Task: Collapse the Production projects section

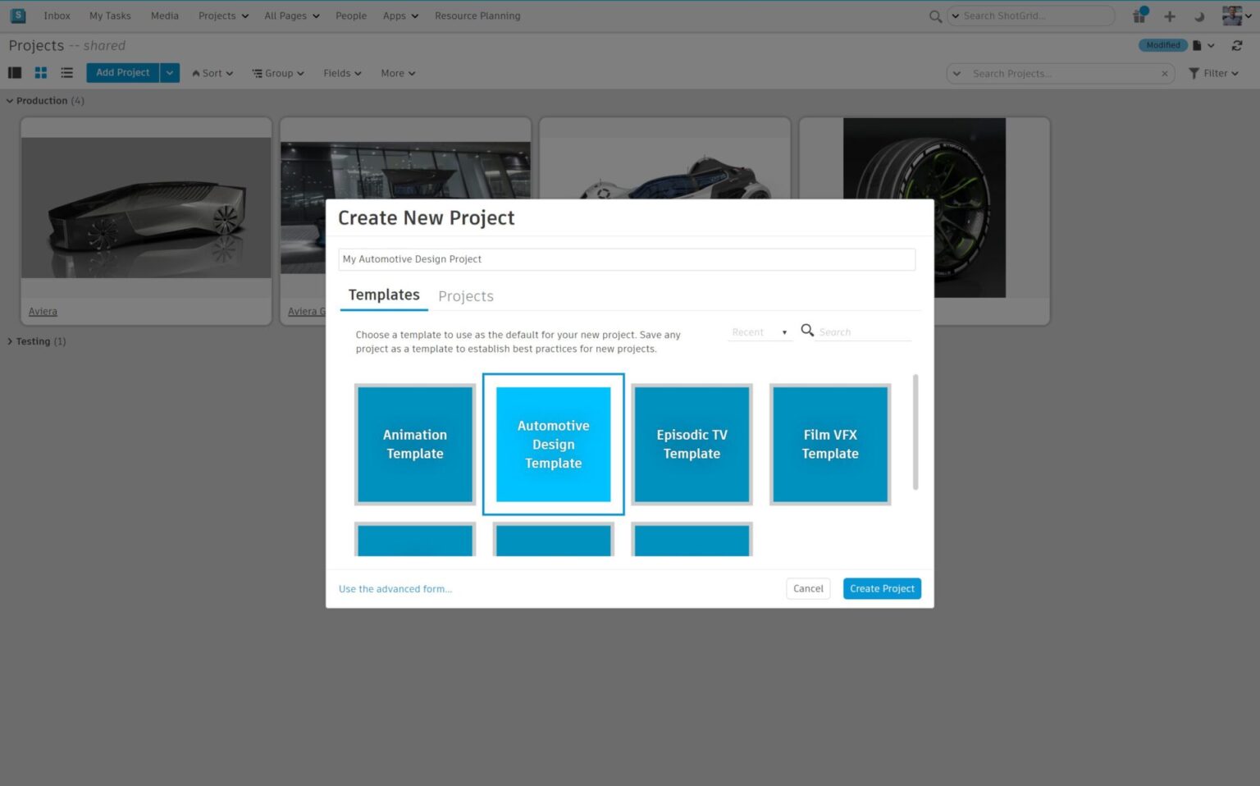Action: [x=9, y=100]
